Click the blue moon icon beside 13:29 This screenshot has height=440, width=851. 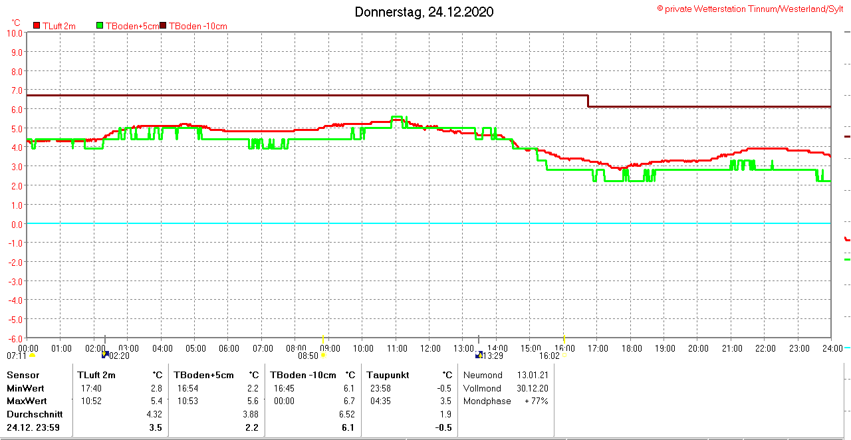coord(478,355)
